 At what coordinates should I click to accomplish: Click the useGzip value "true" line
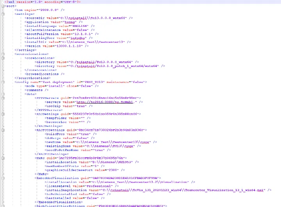(69, 106)
